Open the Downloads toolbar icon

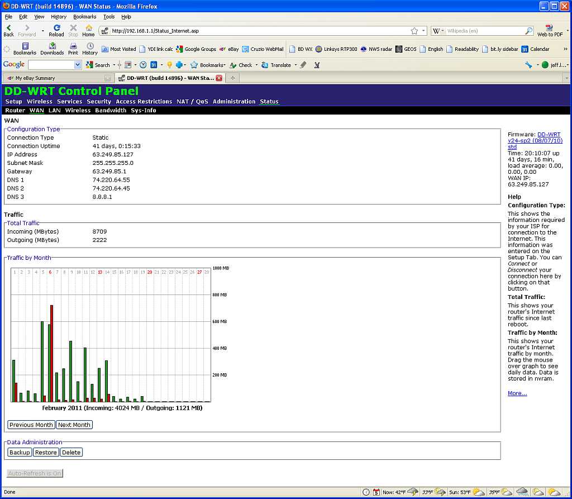[x=52, y=46]
